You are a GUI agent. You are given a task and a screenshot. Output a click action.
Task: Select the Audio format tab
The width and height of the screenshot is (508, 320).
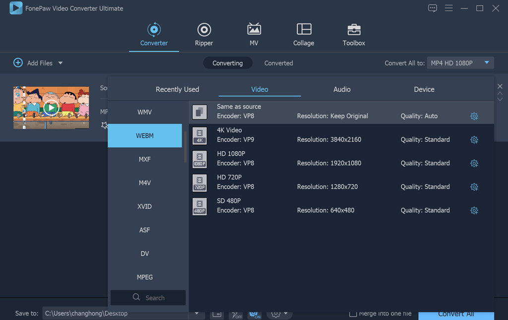[x=342, y=89]
